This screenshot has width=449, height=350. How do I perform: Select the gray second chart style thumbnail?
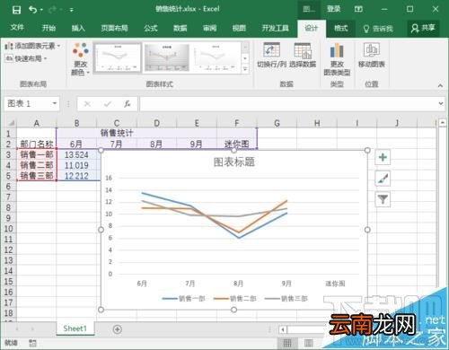pos(167,57)
